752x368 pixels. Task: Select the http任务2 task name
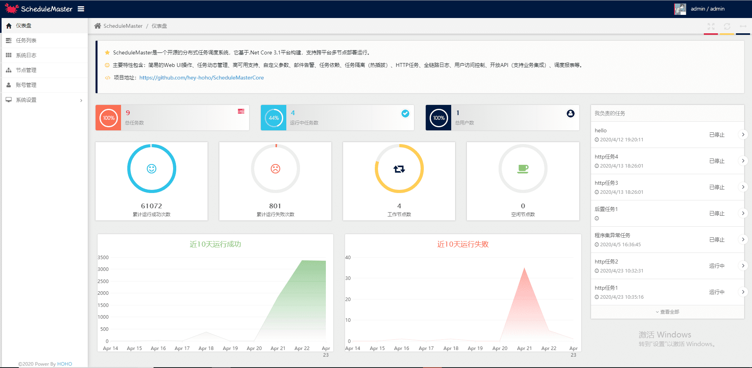coord(606,262)
